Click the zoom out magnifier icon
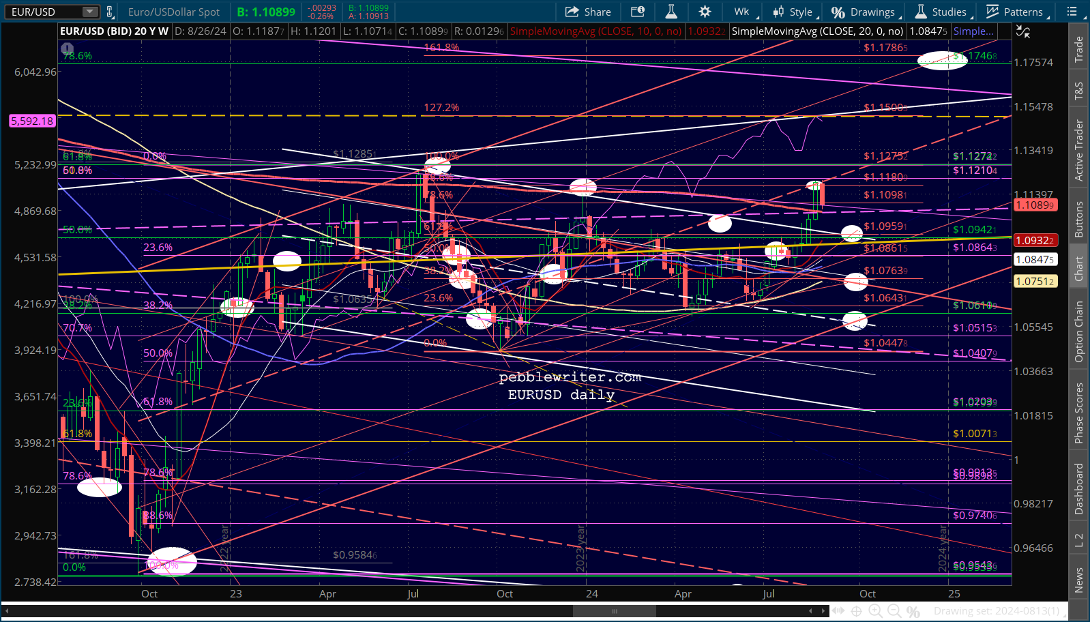 click(894, 611)
